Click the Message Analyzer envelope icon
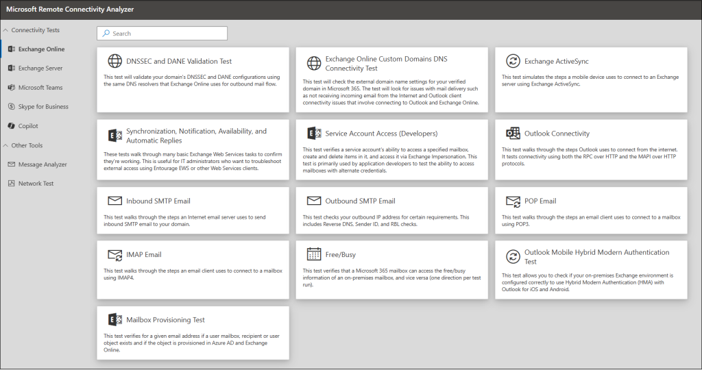This screenshot has width=702, height=370. tap(12, 164)
